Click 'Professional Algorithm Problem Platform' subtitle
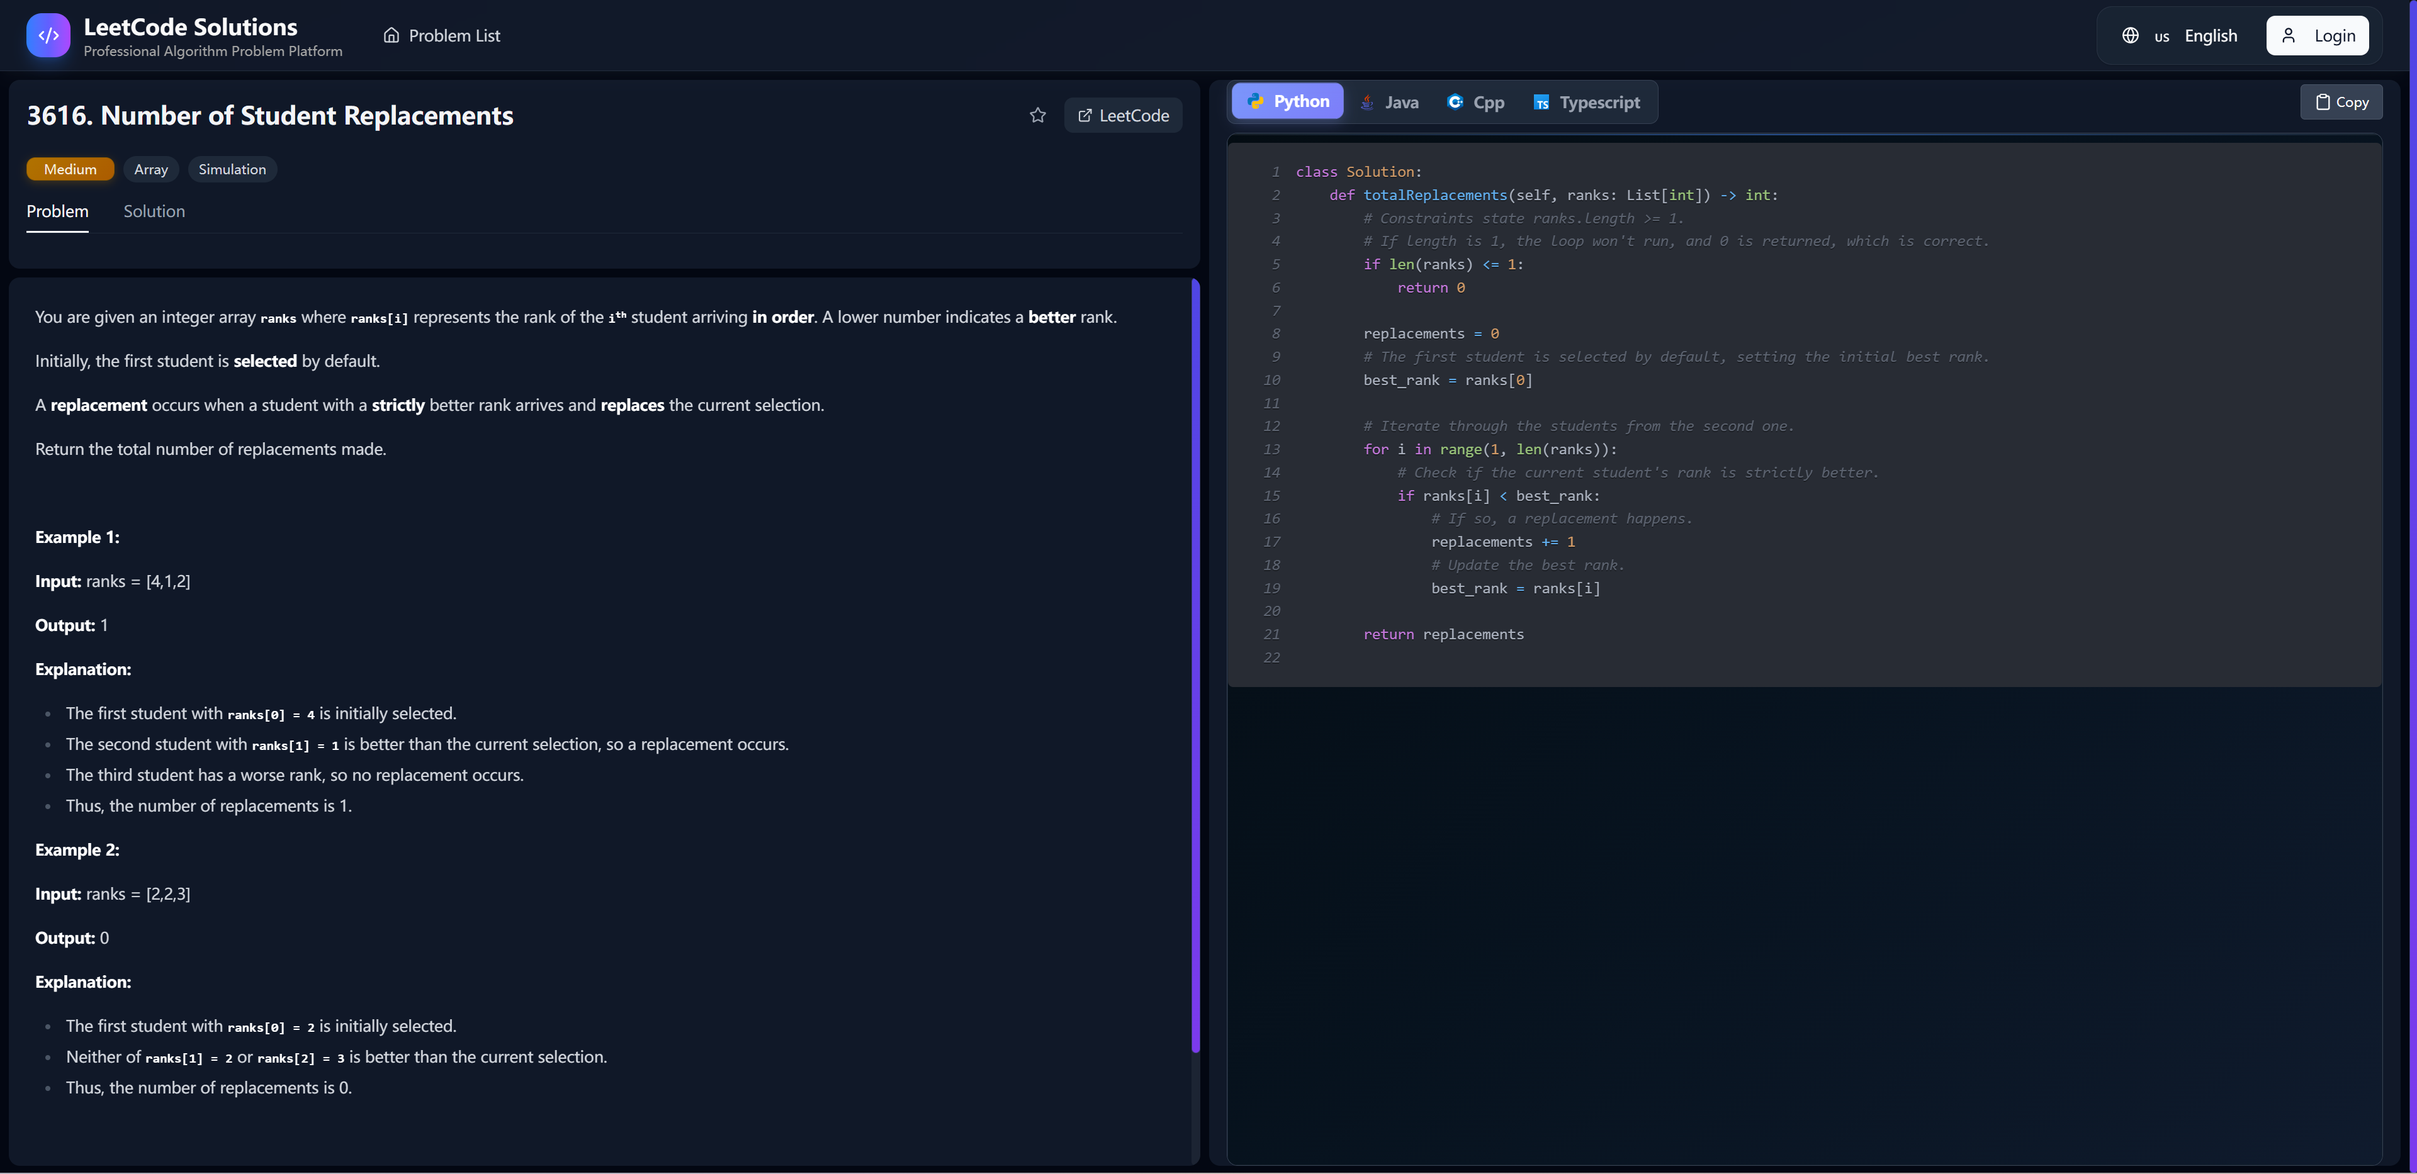The height and width of the screenshot is (1174, 2417). coord(213,52)
